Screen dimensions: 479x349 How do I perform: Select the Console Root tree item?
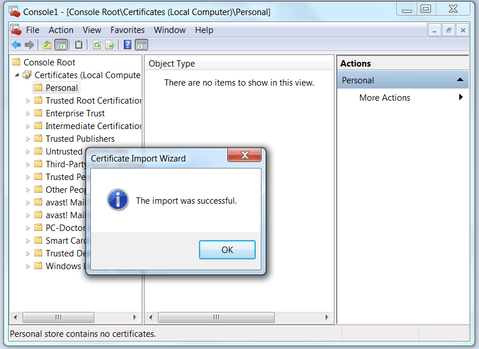pos(49,62)
